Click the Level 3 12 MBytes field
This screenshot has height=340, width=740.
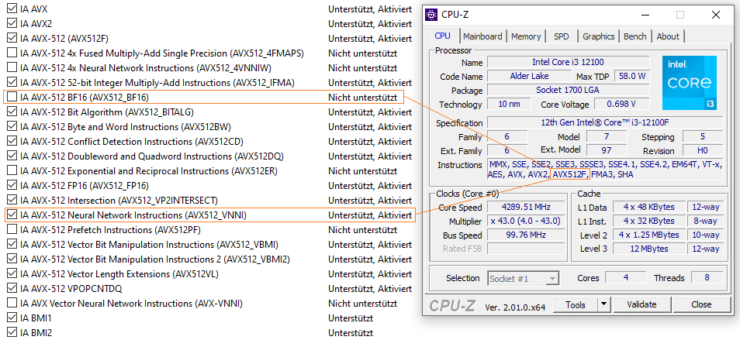click(x=649, y=249)
